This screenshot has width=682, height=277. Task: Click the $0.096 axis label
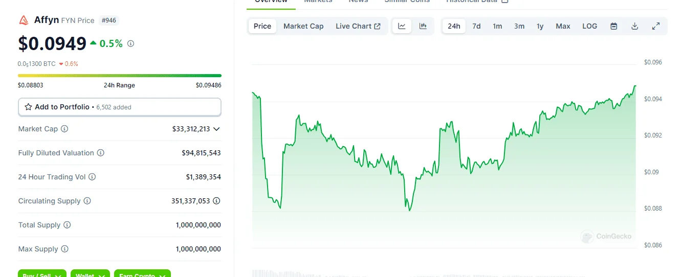pyautogui.click(x=653, y=62)
